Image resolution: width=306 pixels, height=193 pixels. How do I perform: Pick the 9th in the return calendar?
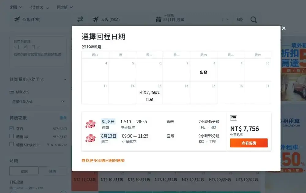230,70
